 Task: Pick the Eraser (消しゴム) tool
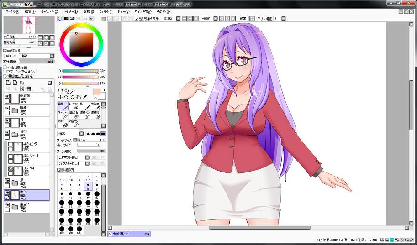pyautogui.click(x=74, y=115)
